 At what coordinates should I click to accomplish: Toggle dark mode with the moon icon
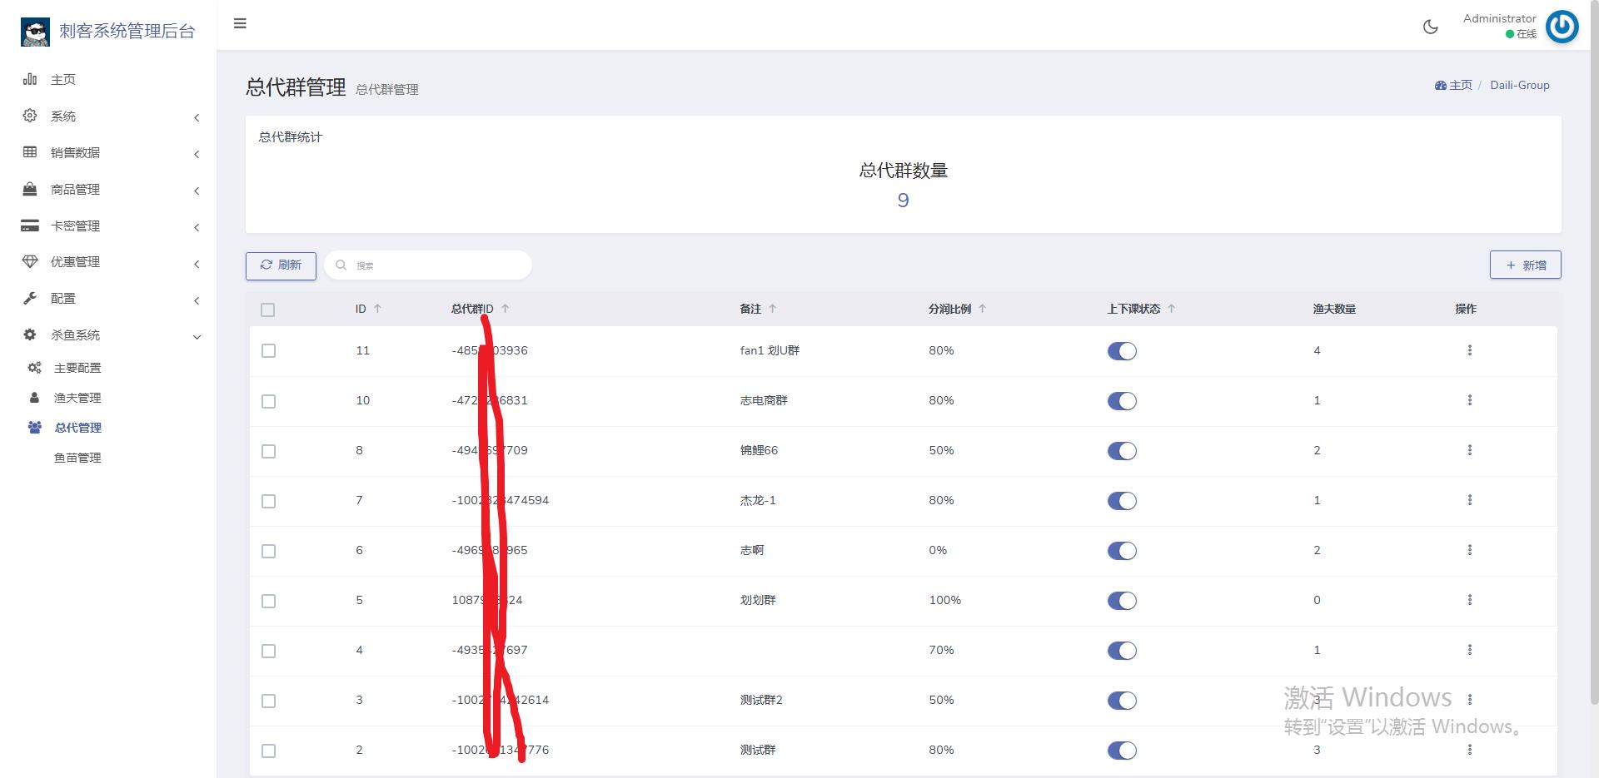(1430, 27)
